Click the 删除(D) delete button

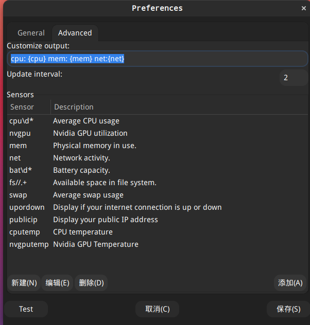click(91, 283)
